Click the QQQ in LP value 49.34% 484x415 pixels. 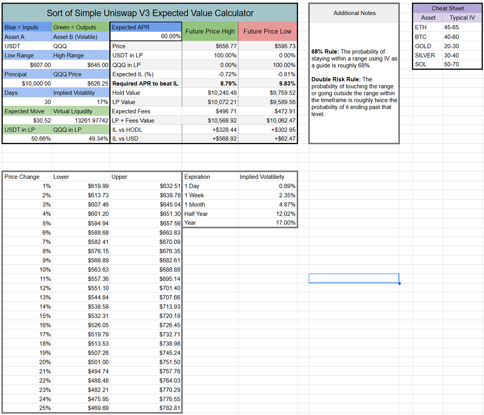81,138
